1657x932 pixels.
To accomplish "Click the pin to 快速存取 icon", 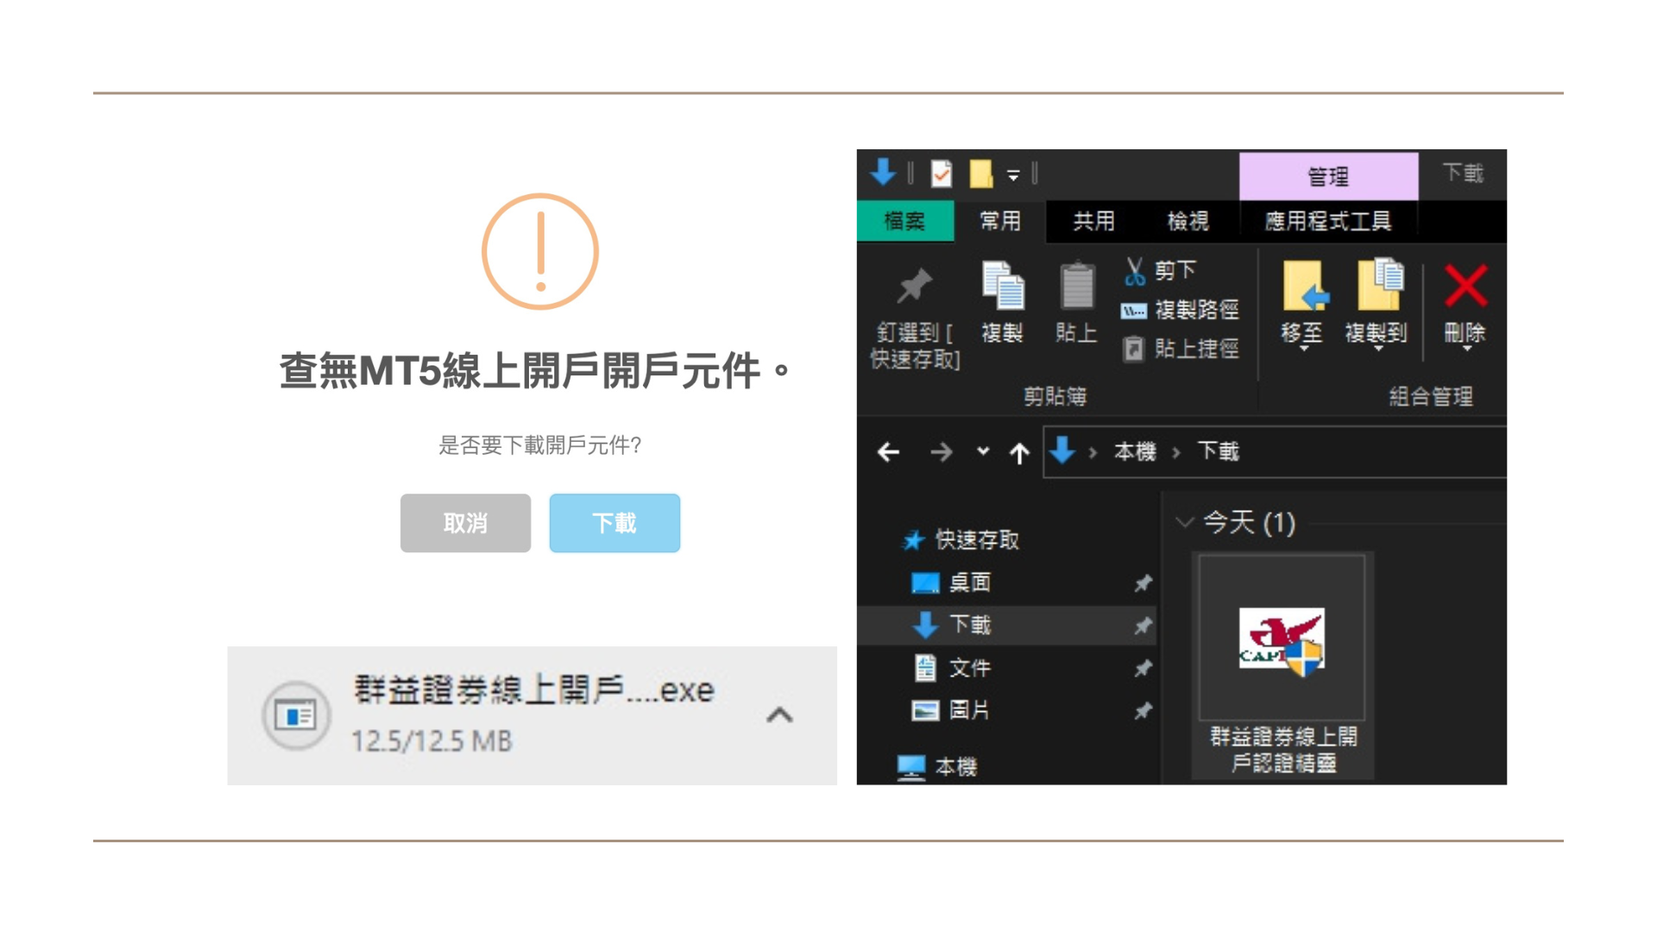I will (x=914, y=287).
